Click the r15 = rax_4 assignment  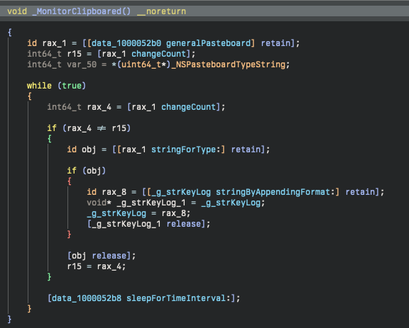pos(97,266)
